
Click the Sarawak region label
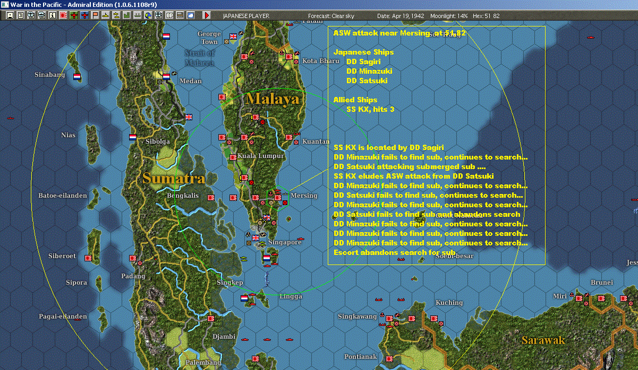point(543,340)
